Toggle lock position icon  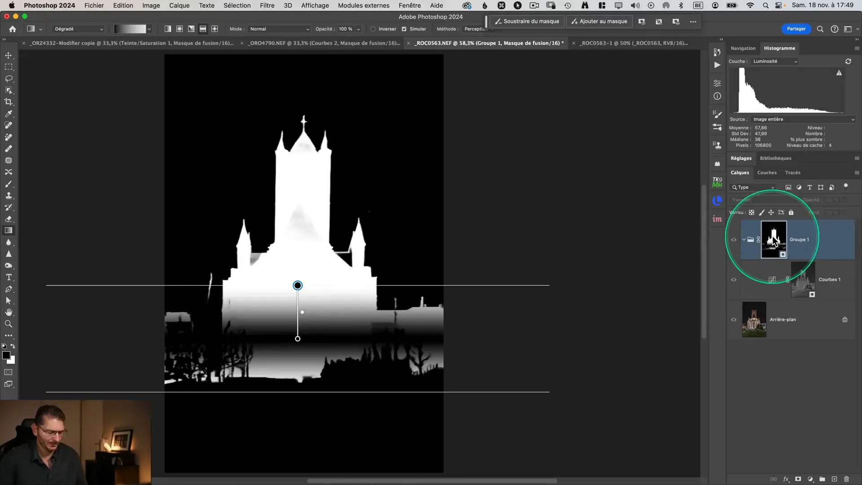coord(771,212)
